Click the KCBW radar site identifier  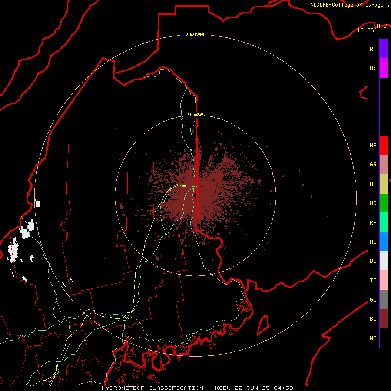[x=223, y=388]
